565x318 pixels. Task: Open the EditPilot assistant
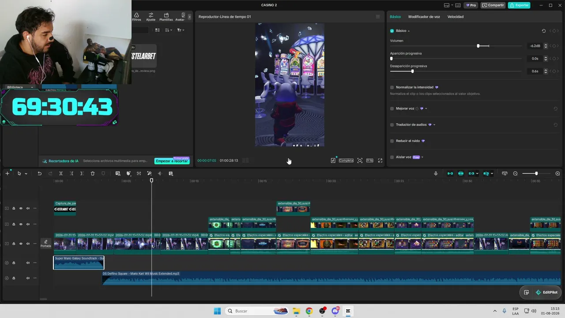click(x=546, y=292)
